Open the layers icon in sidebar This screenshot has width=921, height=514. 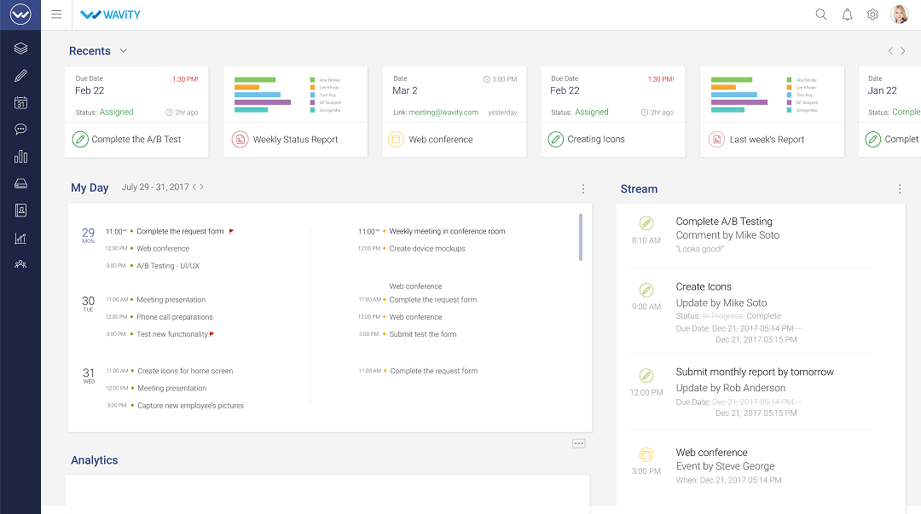click(x=20, y=49)
